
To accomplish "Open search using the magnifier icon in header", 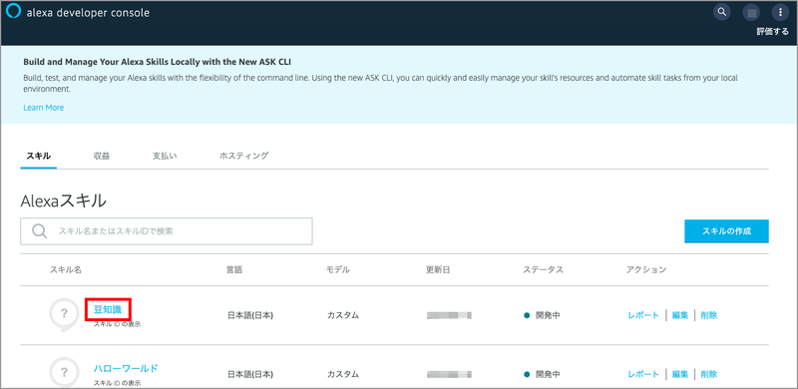I will 721,12.
